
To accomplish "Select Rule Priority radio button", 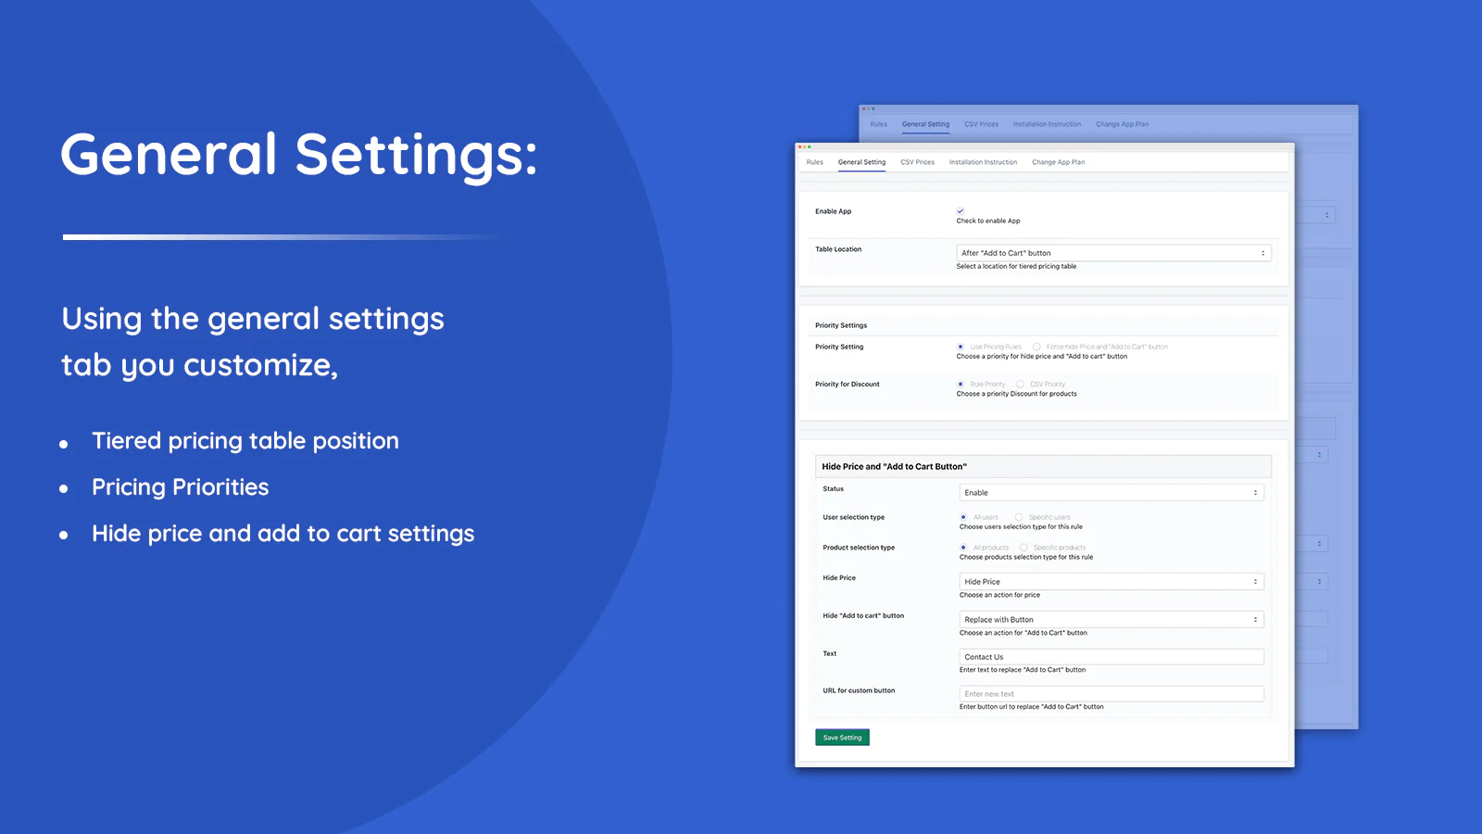I will point(961,384).
